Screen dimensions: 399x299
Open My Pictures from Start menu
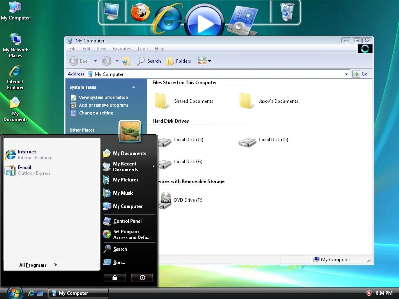click(121, 180)
